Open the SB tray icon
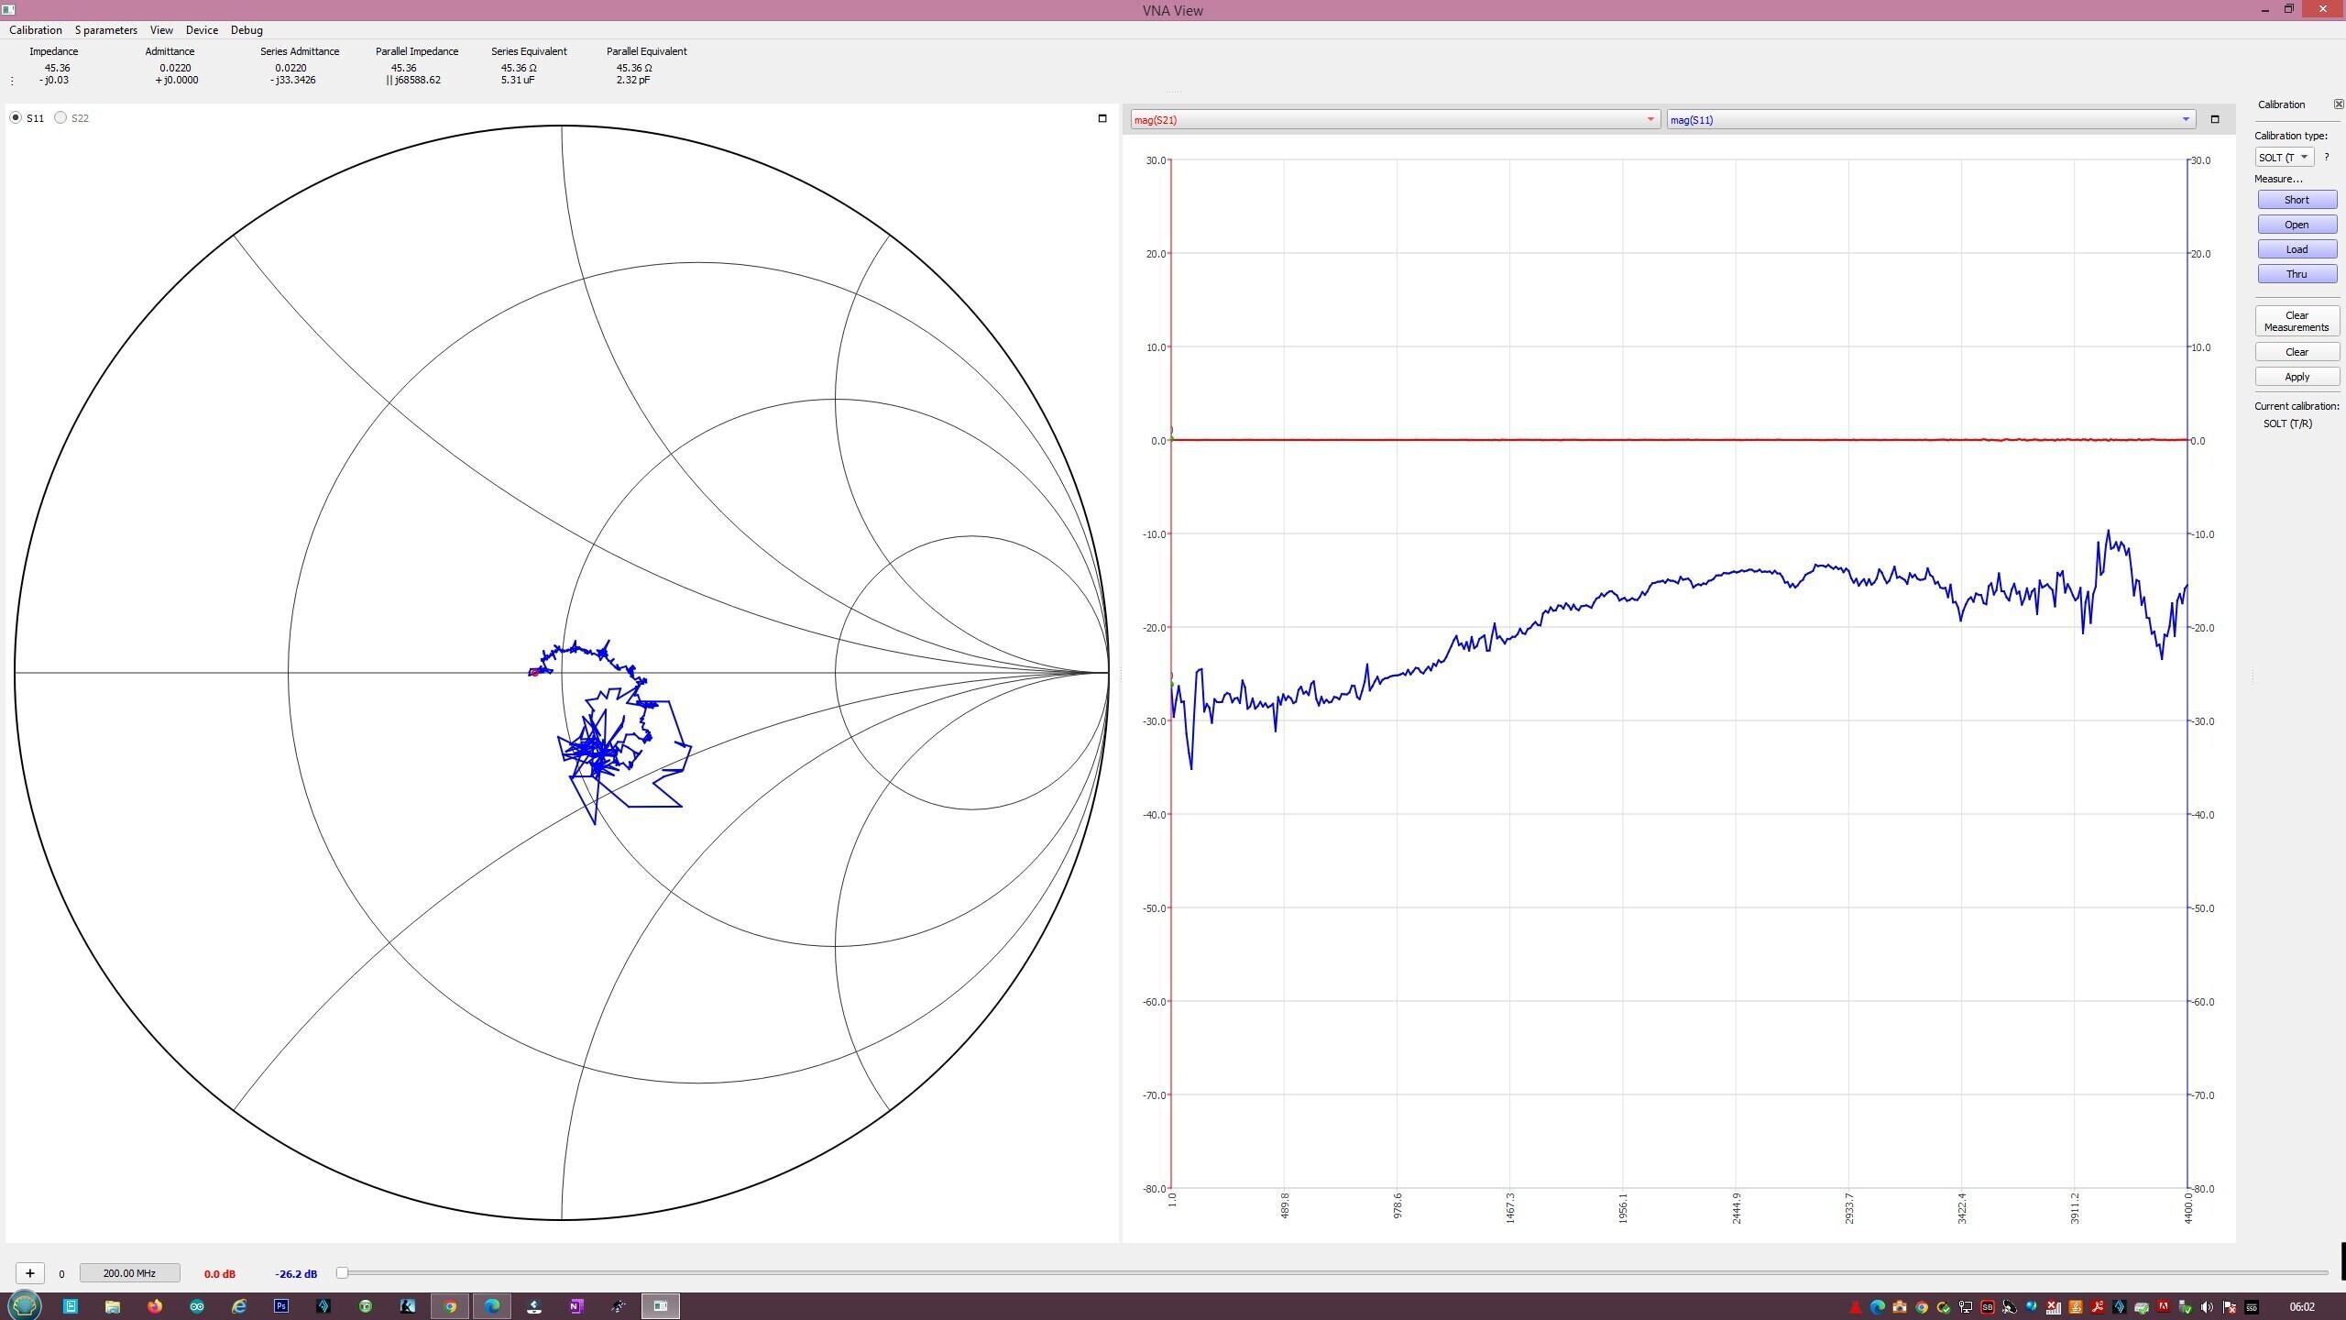2346x1320 pixels. tap(1987, 1307)
